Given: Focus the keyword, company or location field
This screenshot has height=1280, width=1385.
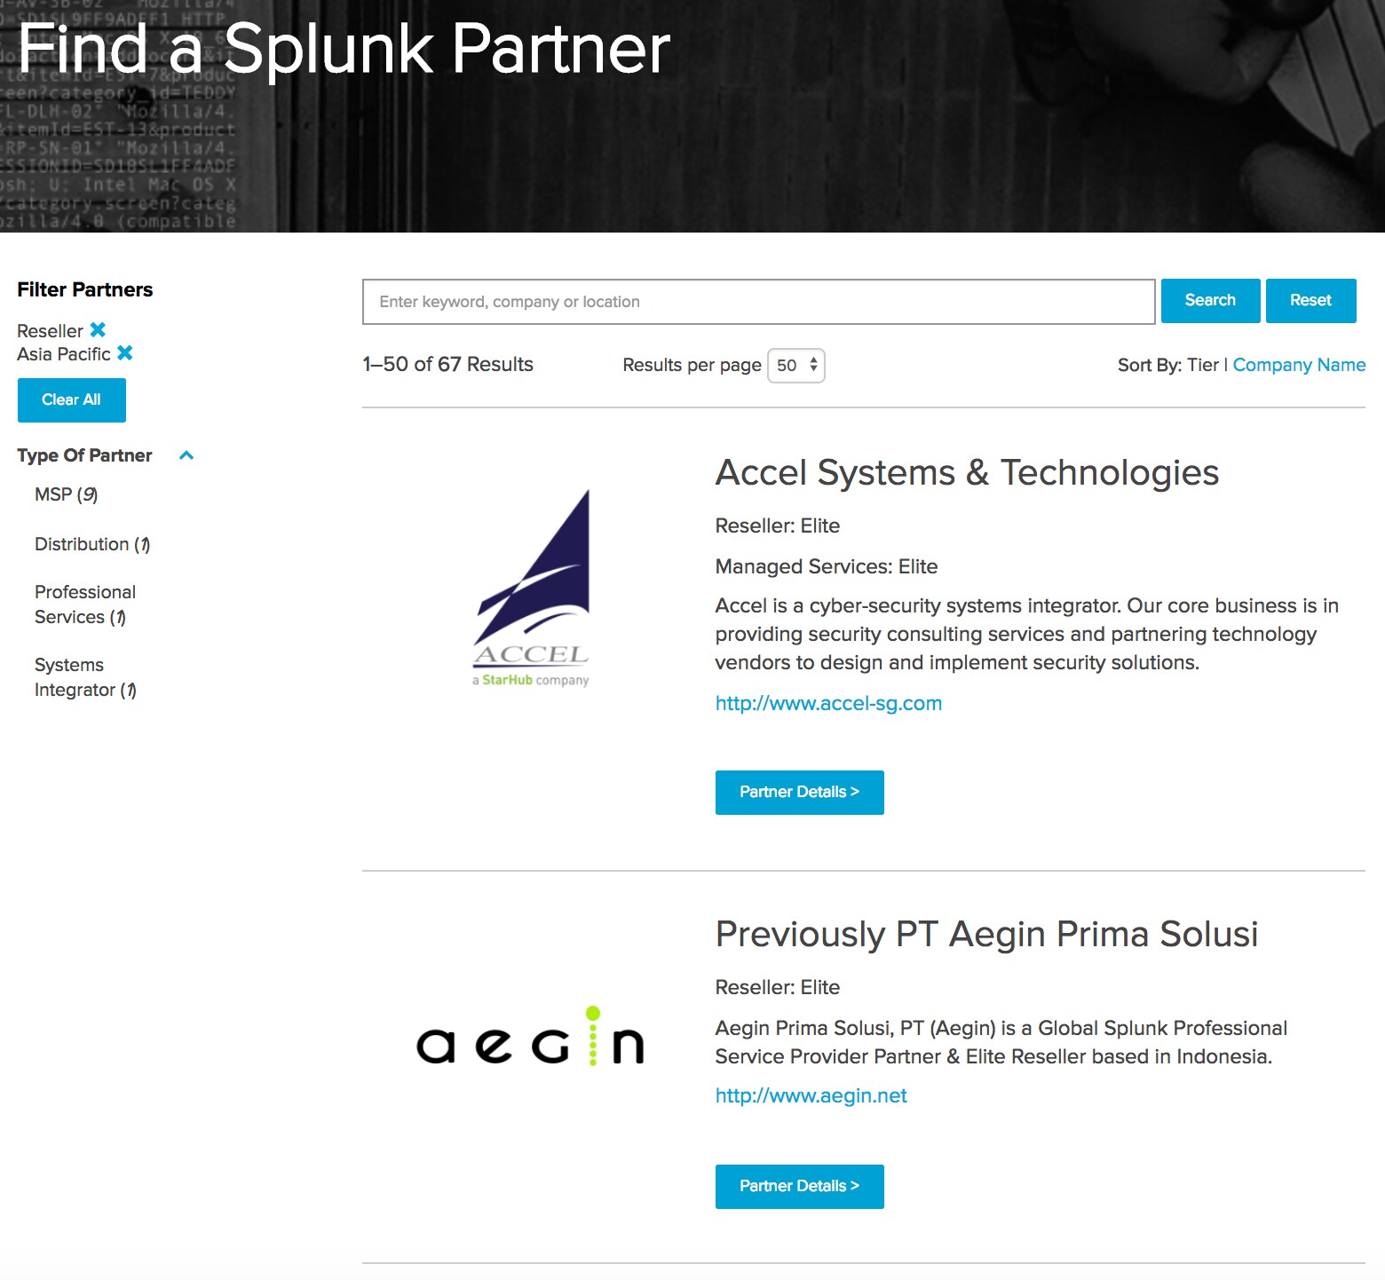Looking at the screenshot, I should point(758,302).
